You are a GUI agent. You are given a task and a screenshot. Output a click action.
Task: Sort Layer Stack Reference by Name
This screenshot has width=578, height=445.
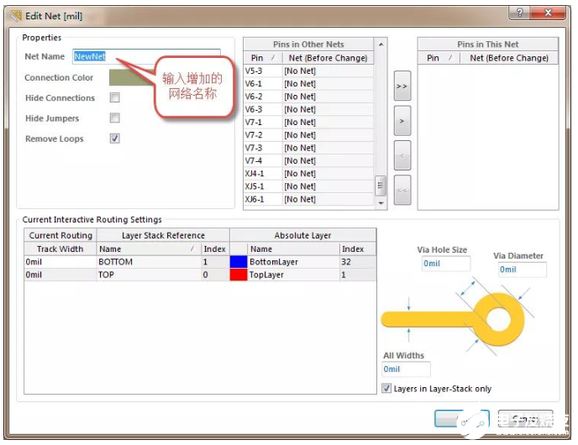[149, 249]
